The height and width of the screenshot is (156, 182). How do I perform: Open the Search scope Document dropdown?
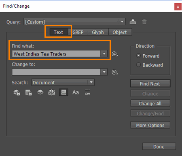[x=63, y=82]
